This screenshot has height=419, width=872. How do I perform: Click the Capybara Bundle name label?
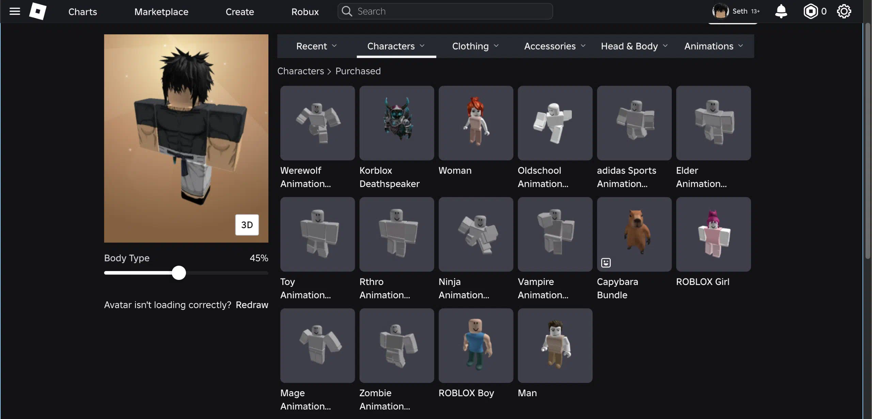click(x=618, y=288)
